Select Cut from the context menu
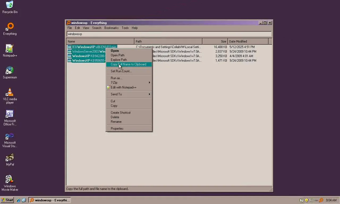 coord(129,101)
